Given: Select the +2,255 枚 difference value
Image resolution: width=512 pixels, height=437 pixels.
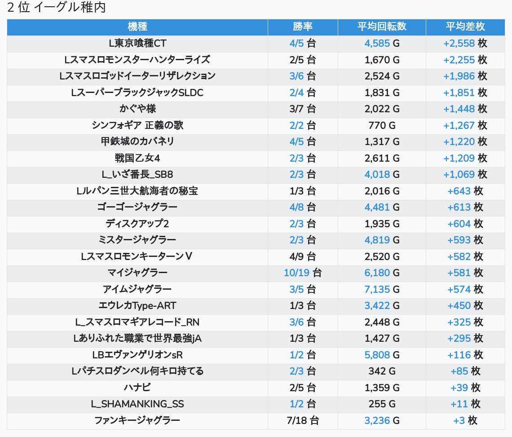Looking at the screenshot, I should (x=465, y=60).
